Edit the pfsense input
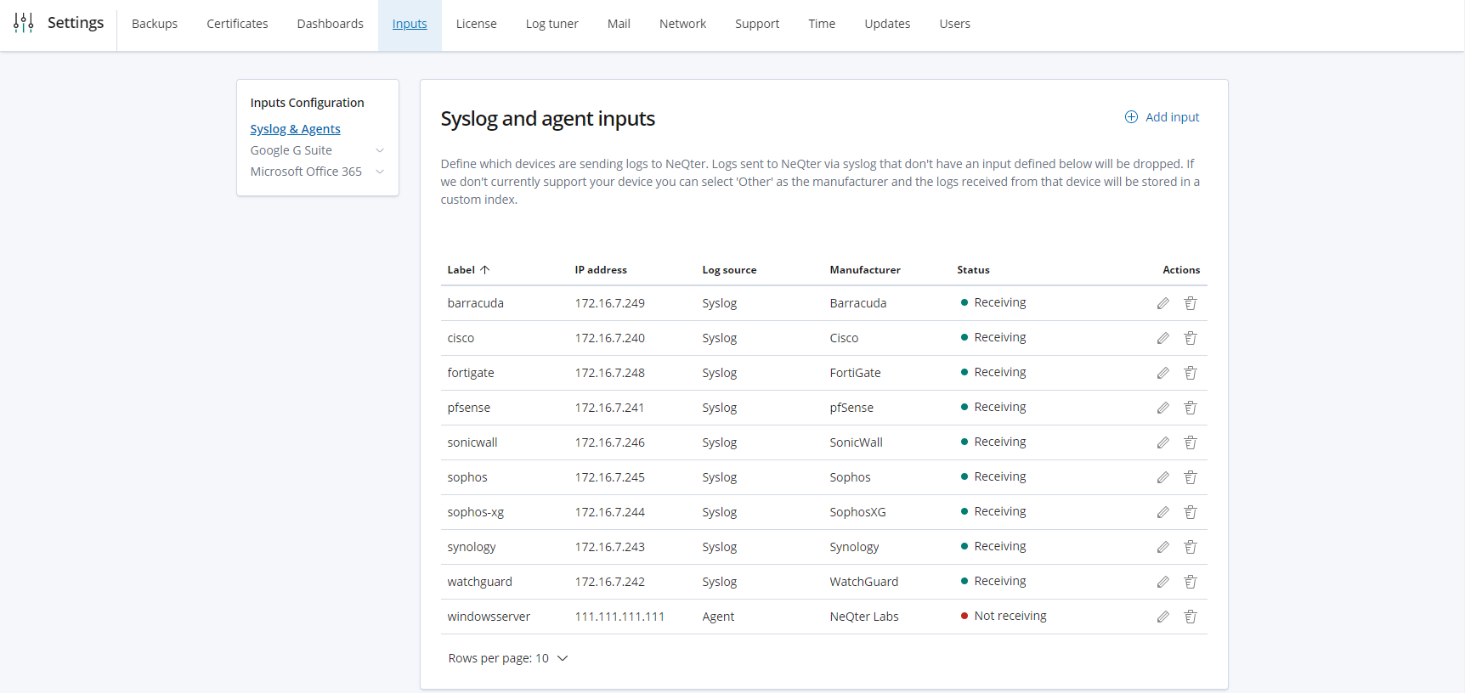Screen dimensions: 1465x693 point(1162,408)
